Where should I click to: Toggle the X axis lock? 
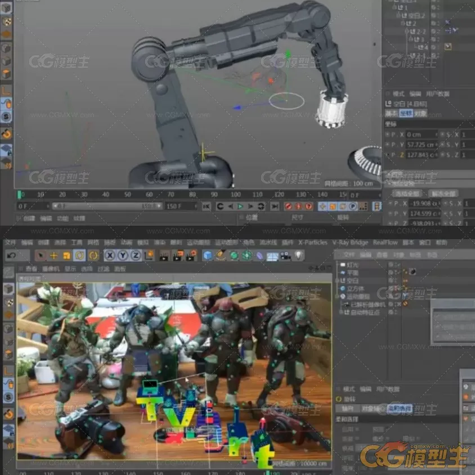(110, 256)
